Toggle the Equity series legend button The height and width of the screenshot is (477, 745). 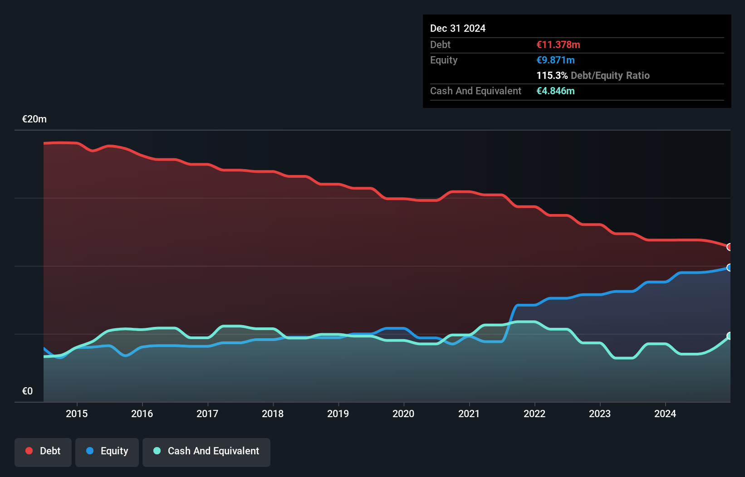107,452
